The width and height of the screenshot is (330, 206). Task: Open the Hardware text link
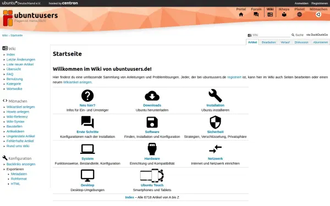point(152,159)
